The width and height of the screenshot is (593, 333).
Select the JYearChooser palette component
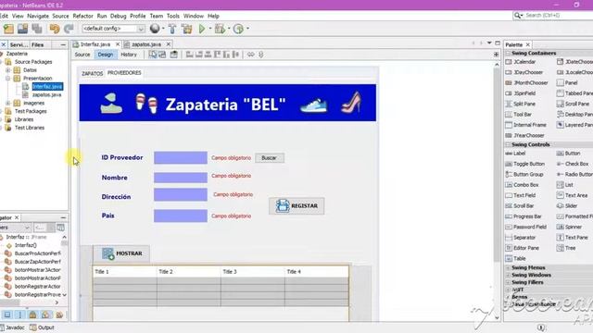525,135
